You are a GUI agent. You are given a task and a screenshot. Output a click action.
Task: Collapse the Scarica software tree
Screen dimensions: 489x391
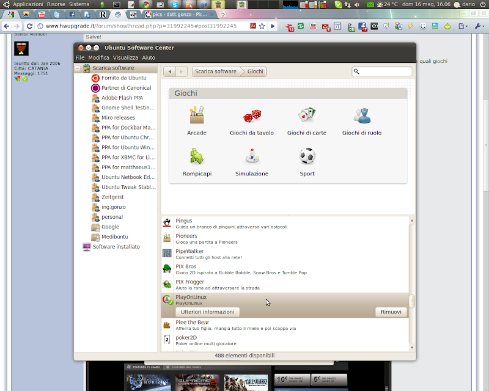[x=78, y=68]
